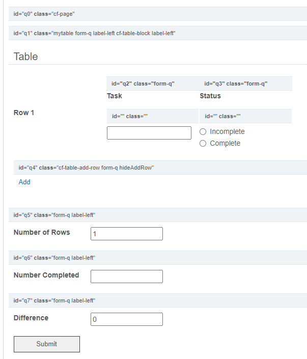
Task: Click the Task column header
Action: (115, 96)
